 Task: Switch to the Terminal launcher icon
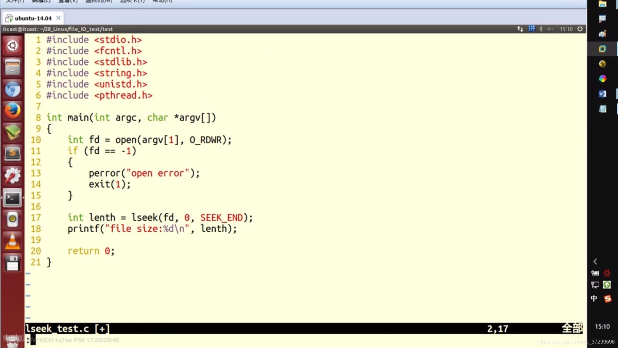(13, 198)
